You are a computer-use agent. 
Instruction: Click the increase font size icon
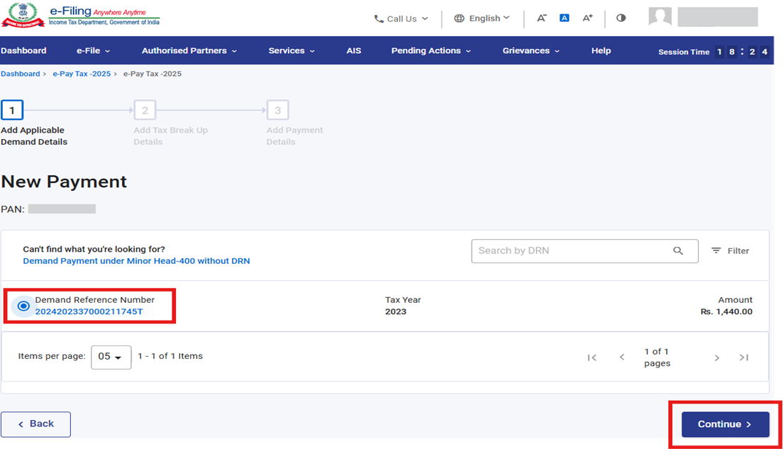[x=587, y=18]
